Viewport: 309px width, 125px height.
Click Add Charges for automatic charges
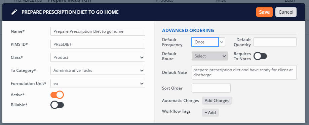click(217, 101)
